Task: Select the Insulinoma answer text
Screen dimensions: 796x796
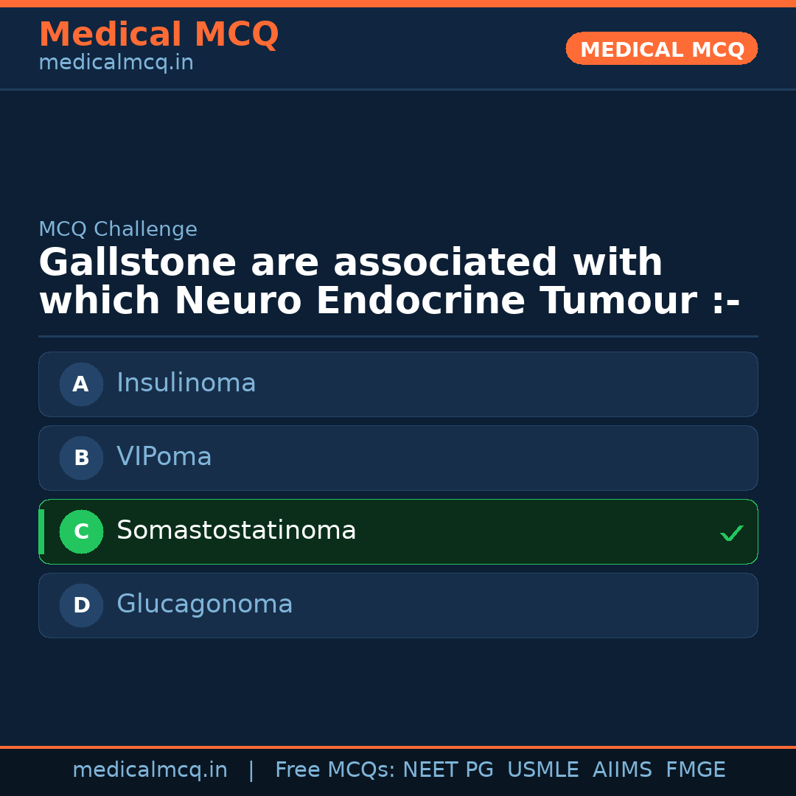Action: pos(186,383)
